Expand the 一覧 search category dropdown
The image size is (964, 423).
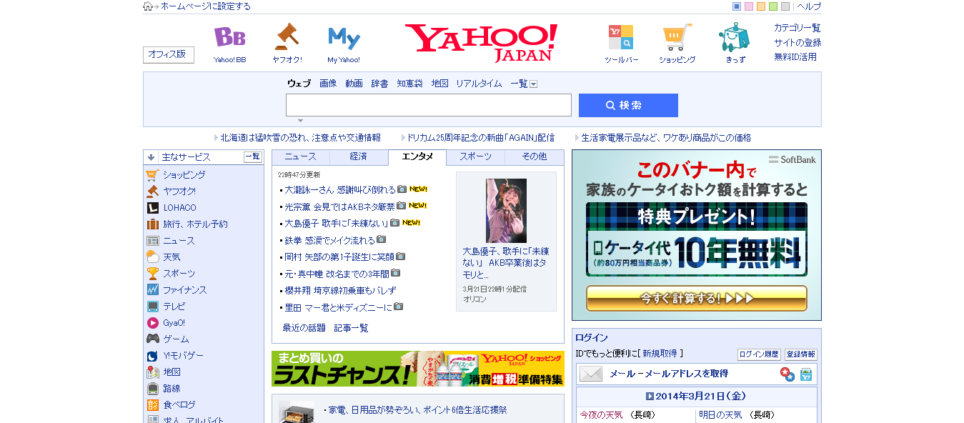pos(533,84)
